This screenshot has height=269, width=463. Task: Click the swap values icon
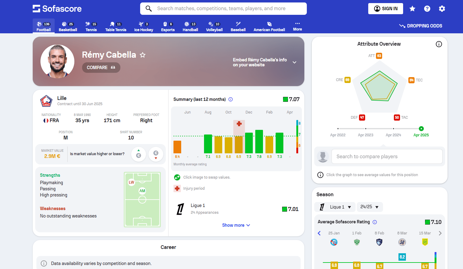(x=177, y=177)
